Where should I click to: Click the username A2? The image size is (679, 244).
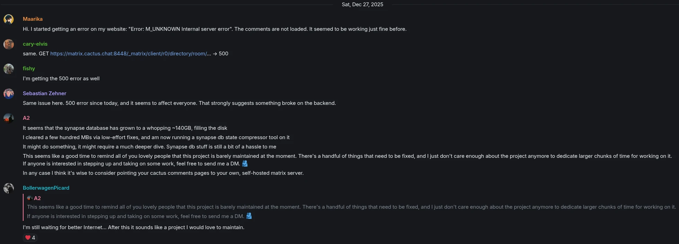pos(26,118)
